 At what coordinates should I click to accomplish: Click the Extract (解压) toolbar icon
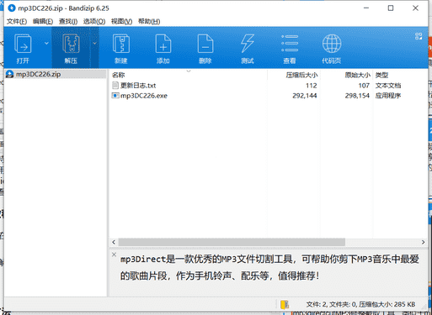click(x=71, y=48)
